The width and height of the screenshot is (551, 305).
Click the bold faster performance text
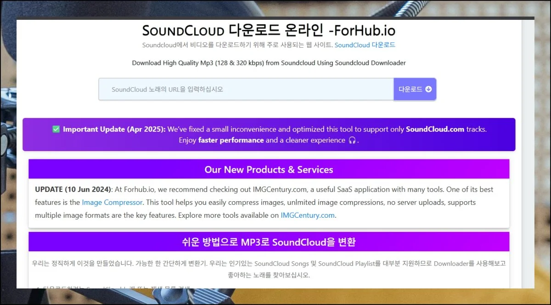coord(231,141)
